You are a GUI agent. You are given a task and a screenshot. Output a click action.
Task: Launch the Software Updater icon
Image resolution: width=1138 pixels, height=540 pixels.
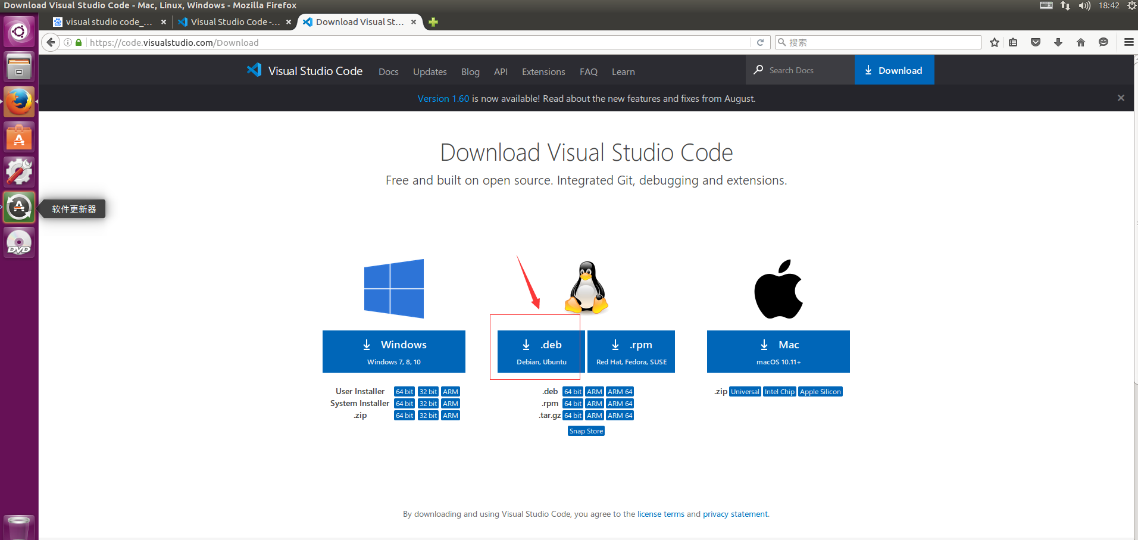[19, 208]
